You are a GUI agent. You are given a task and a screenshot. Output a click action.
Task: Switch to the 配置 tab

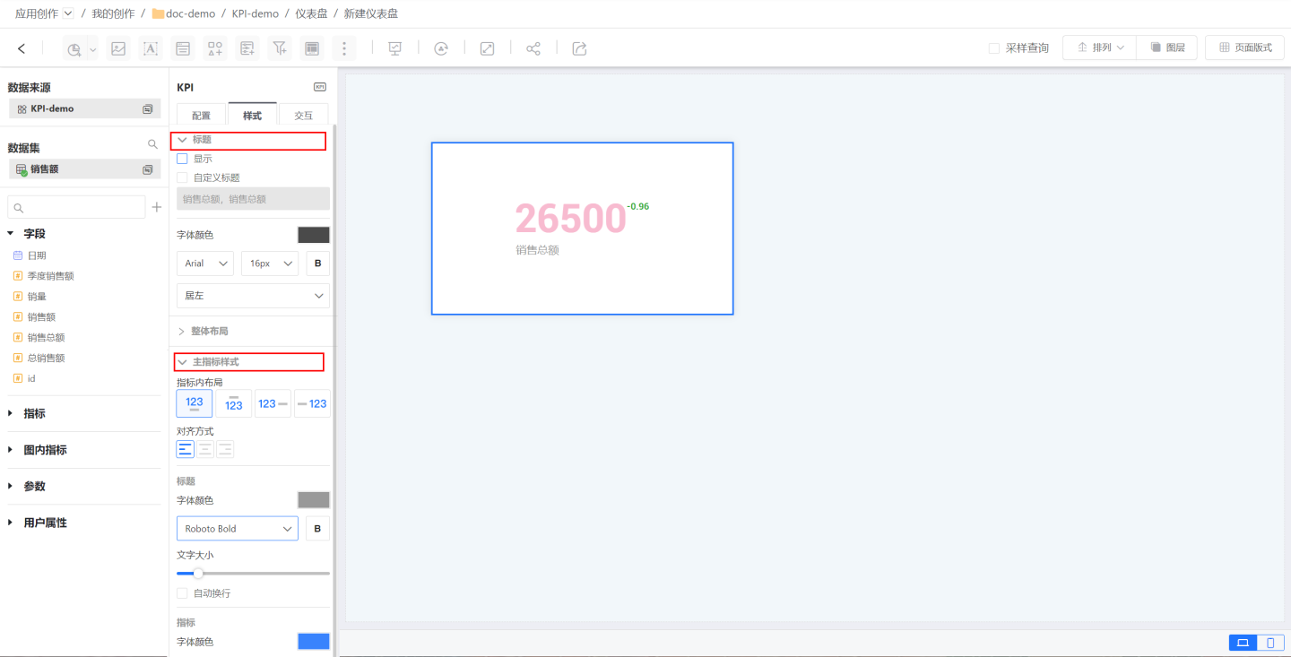click(x=201, y=115)
